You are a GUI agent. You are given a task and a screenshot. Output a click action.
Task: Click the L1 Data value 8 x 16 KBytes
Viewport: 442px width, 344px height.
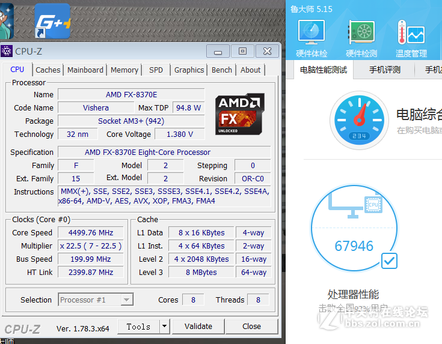(x=201, y=233)
